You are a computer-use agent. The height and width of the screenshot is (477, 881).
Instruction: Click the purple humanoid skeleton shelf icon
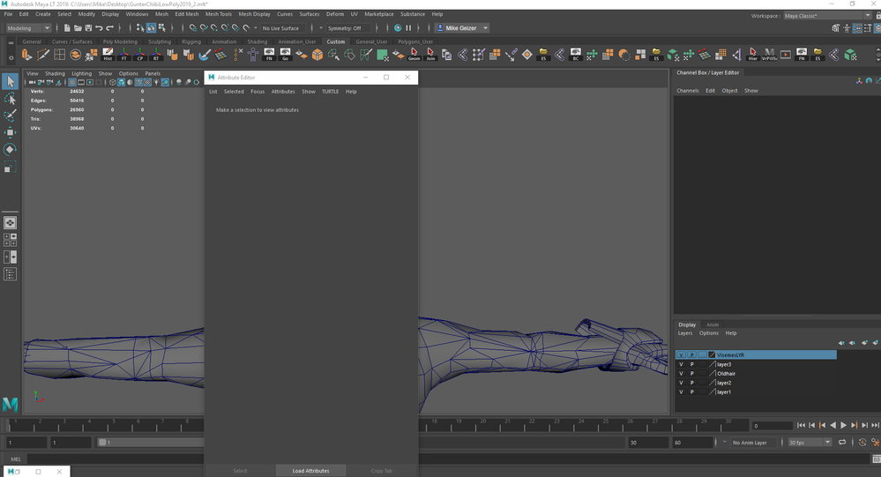coord(253,55)
